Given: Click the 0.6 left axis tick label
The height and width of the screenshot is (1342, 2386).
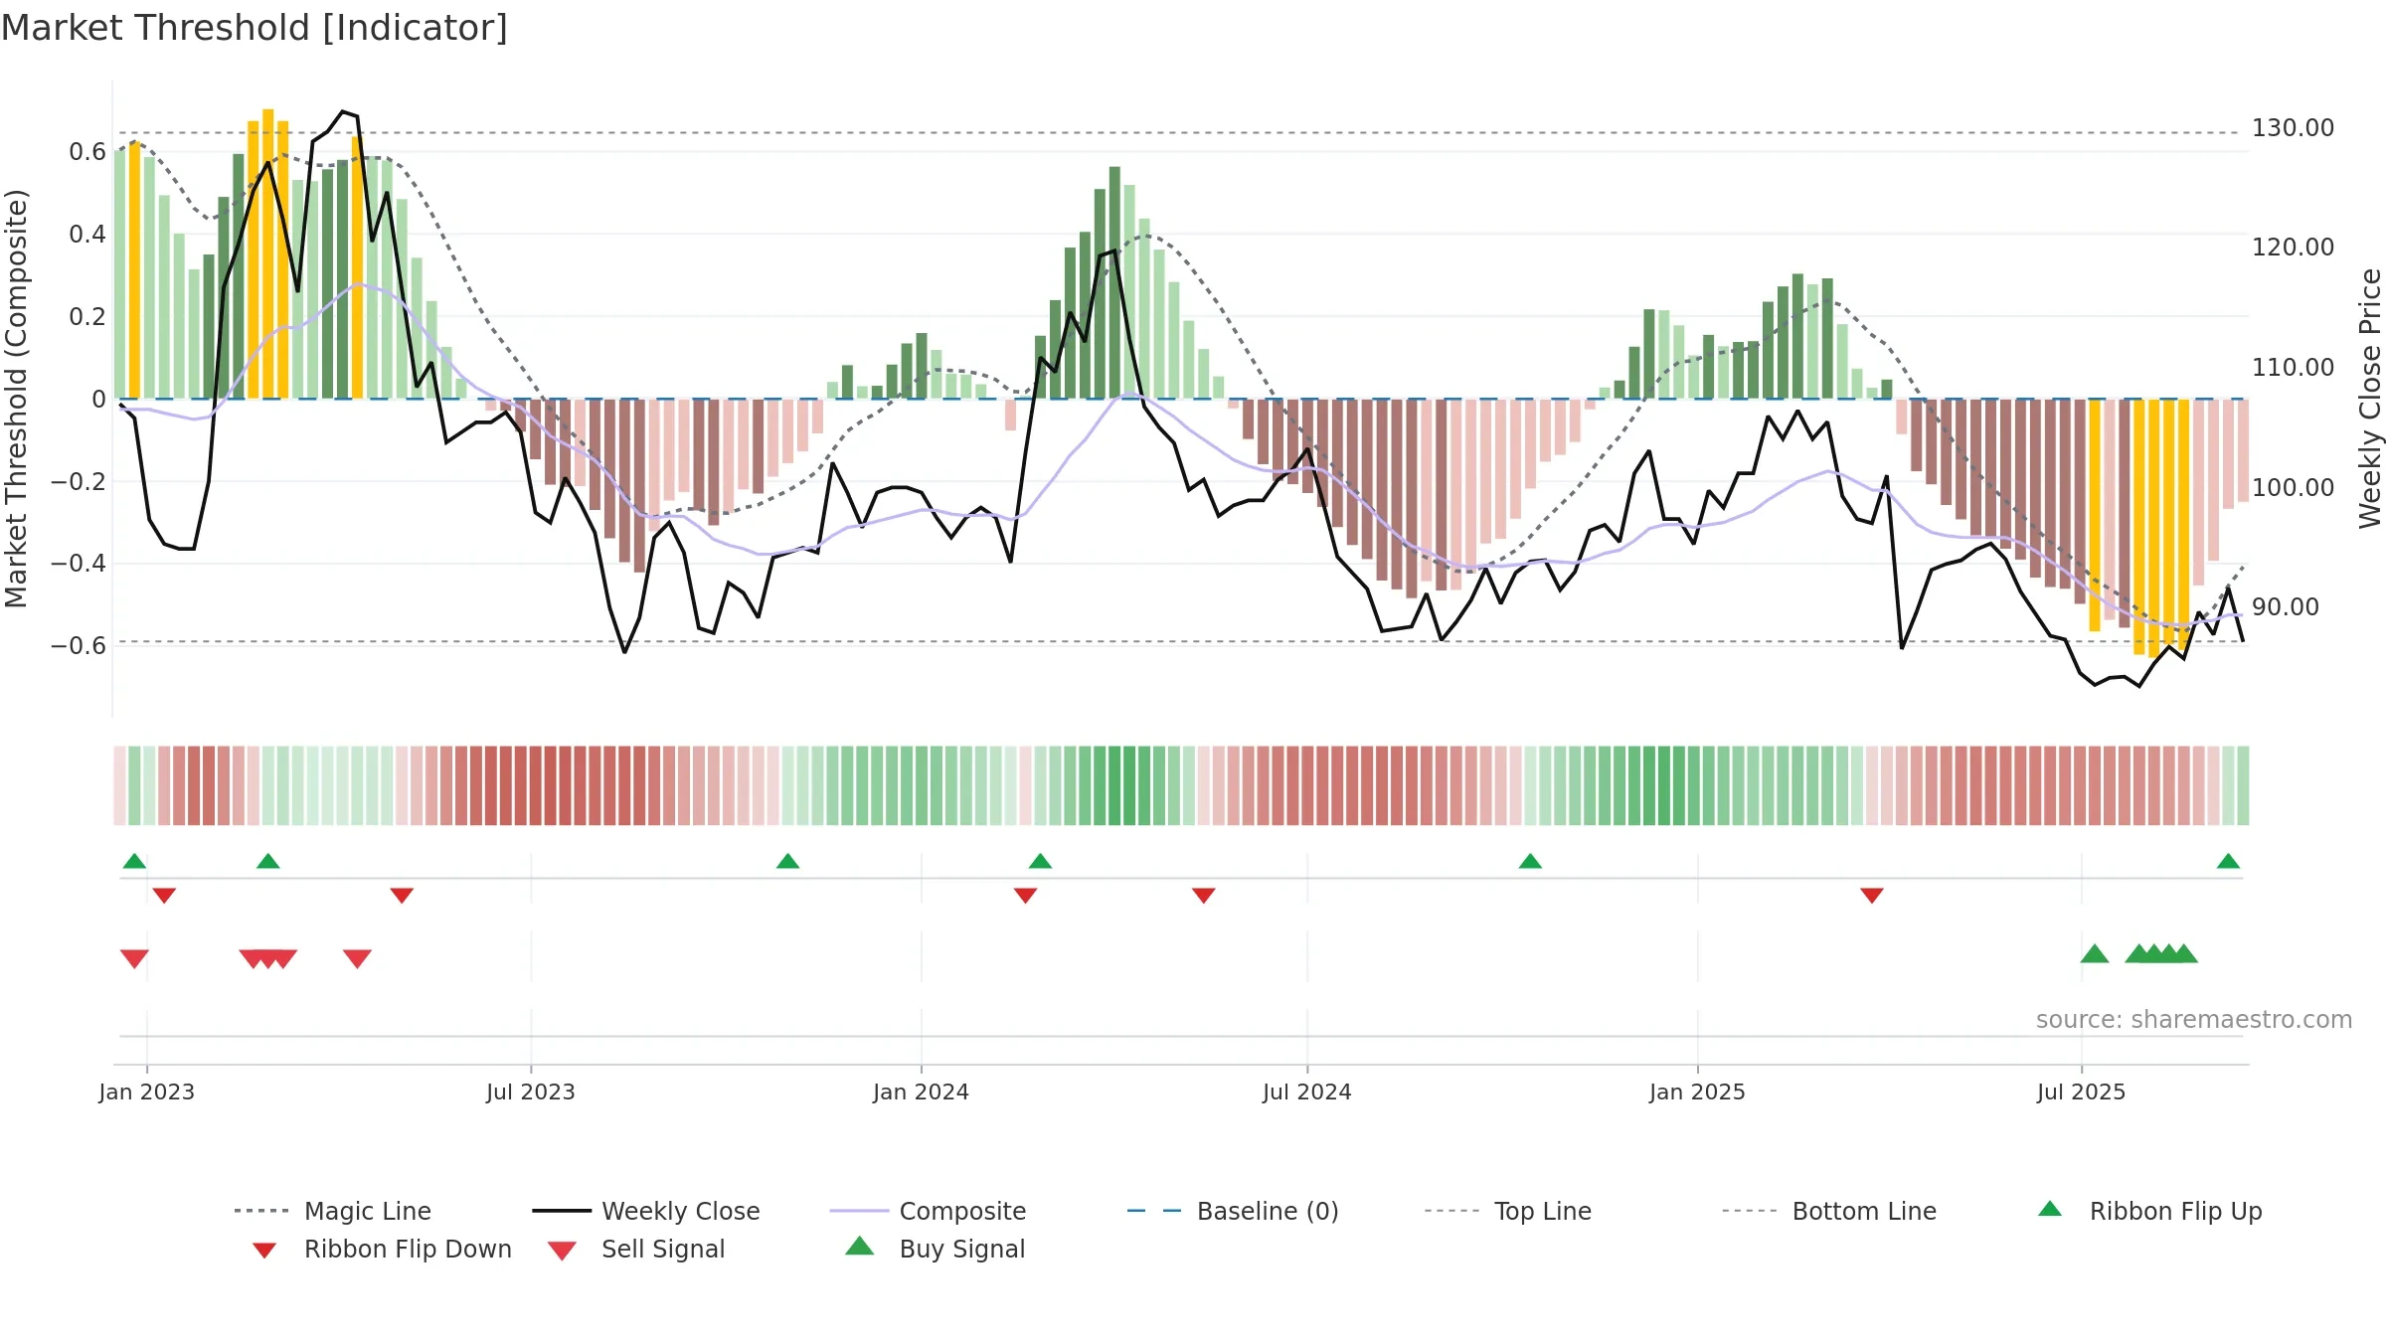Looking at the screenshot, I should (87, 152).
